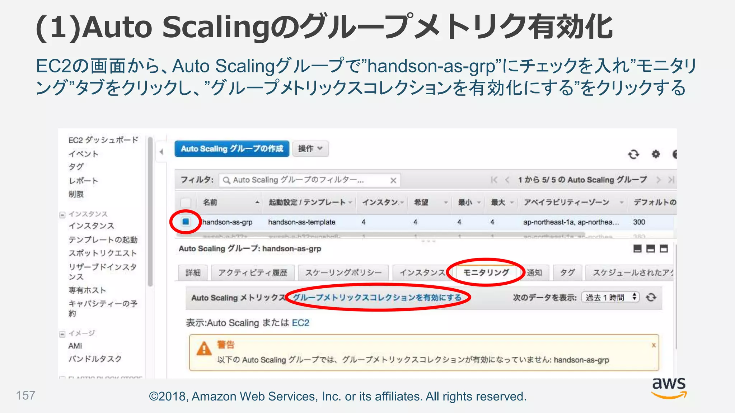The height and width of the screenshot is (413, 735).
Task: Open スポットリクエスト in sidebar
Action: point(103,253)
